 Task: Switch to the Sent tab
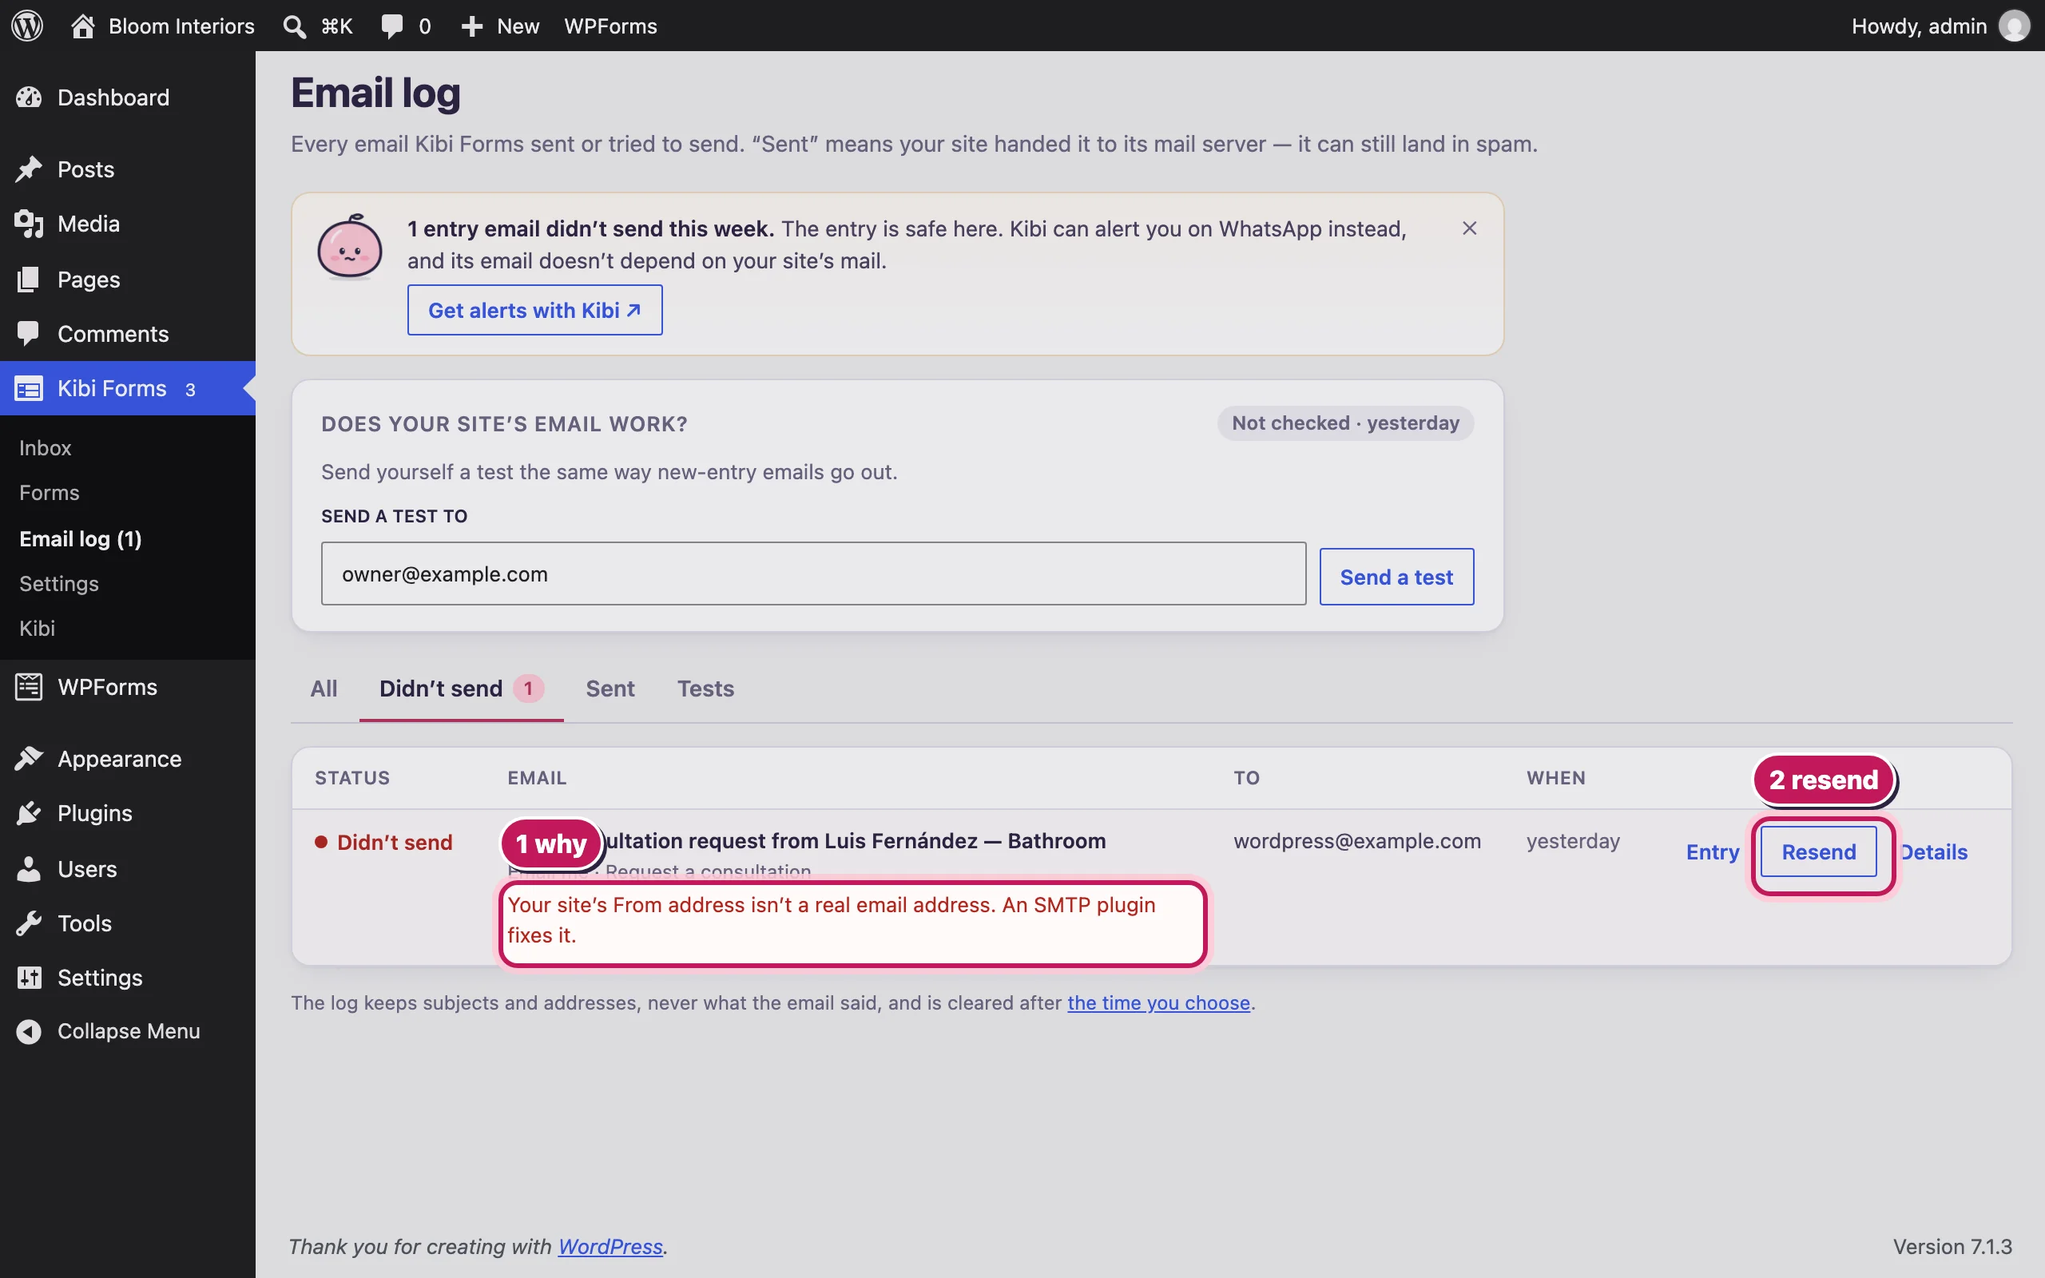[610, 689]
